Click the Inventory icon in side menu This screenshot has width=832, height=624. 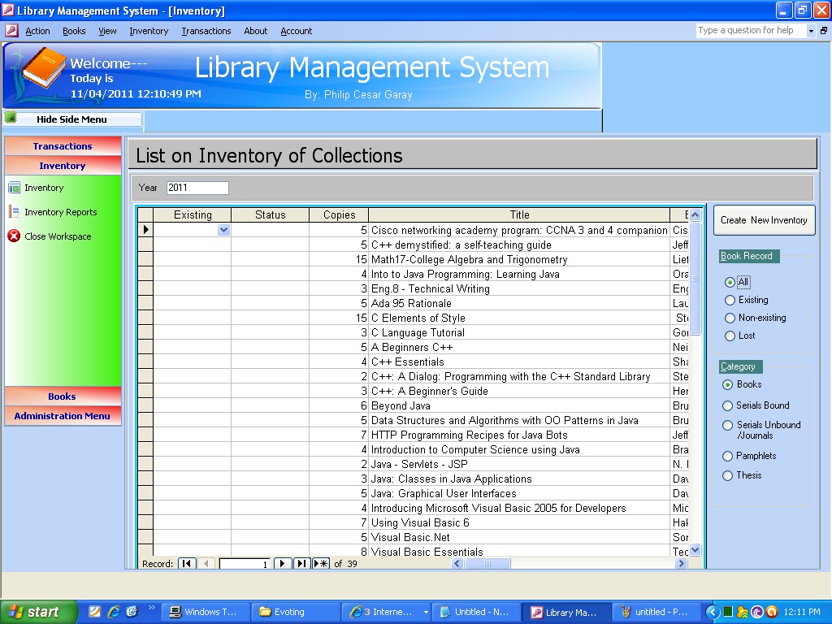click(14, 188)
